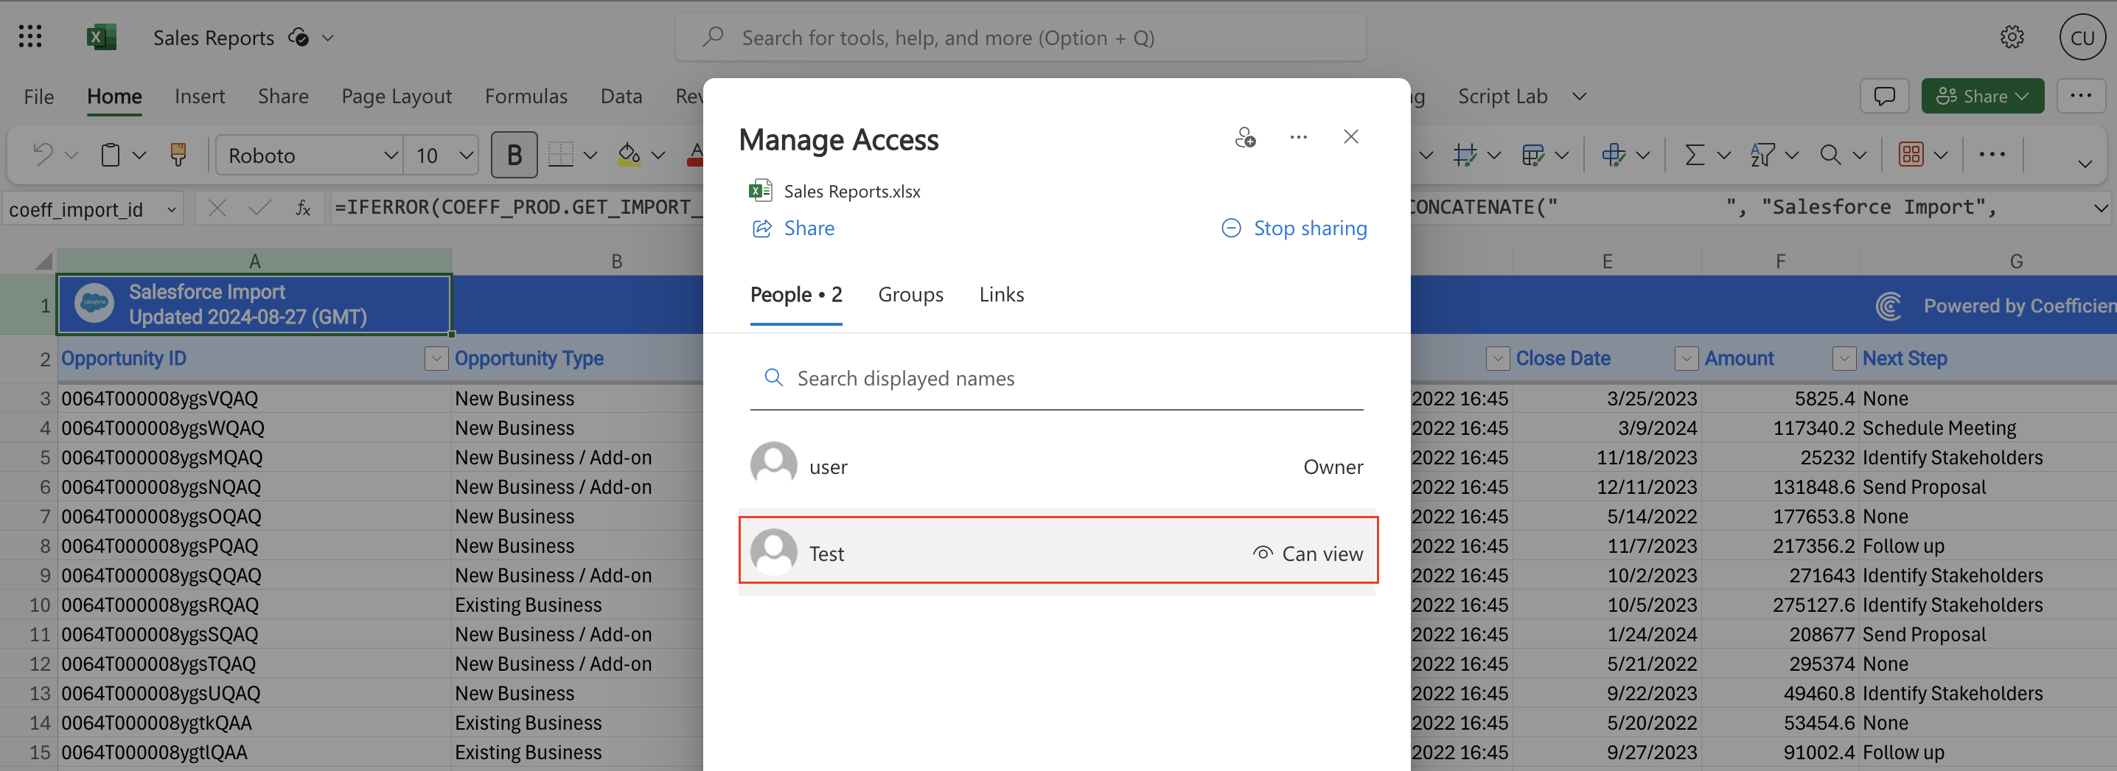The image size is (2117, 771).
Task: Click the Paste clipboard icon
Action: pyautogui.click(x=110, y=155)
